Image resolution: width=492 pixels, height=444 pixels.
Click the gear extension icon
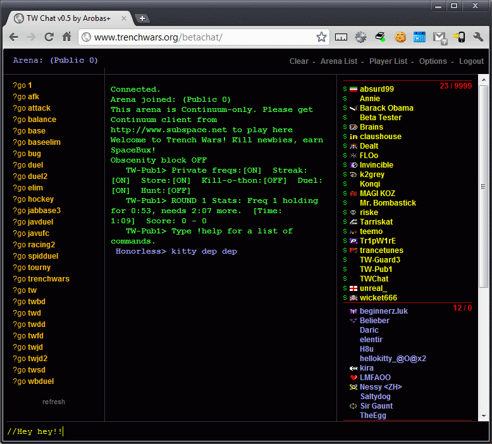pos(360,37)
